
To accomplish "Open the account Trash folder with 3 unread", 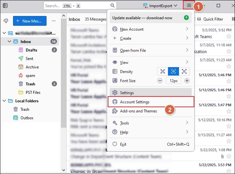I will pos(30,84).
